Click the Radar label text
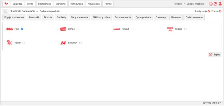Image resolution: width=224 pixels, height=106 pixels. pyautogui.click(x=18, y=43)
